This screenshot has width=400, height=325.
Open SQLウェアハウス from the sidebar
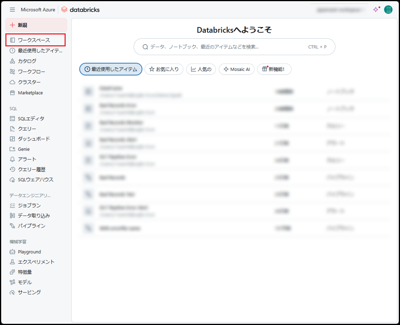(x=36, y=180)
